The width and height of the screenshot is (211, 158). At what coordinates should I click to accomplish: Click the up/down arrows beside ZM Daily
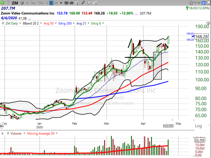pos(3,24)
